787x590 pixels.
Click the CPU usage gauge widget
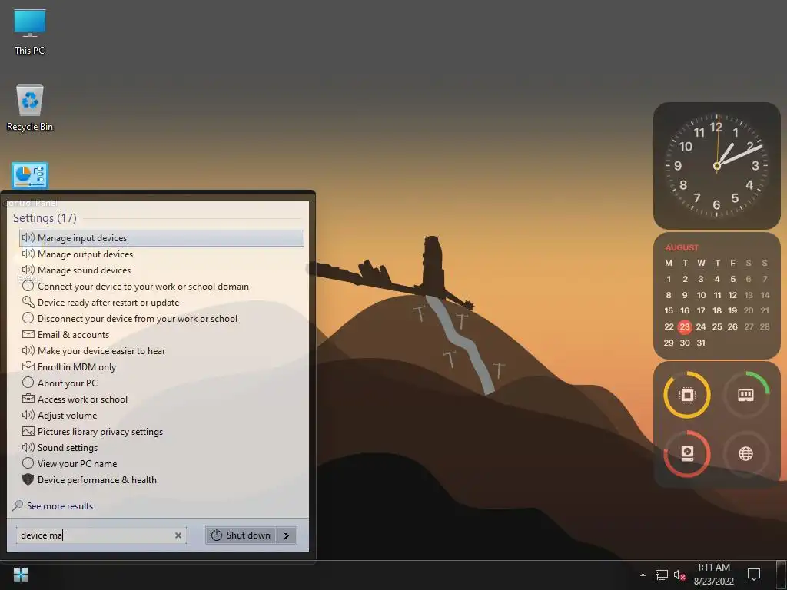click(x=687, y=395)
